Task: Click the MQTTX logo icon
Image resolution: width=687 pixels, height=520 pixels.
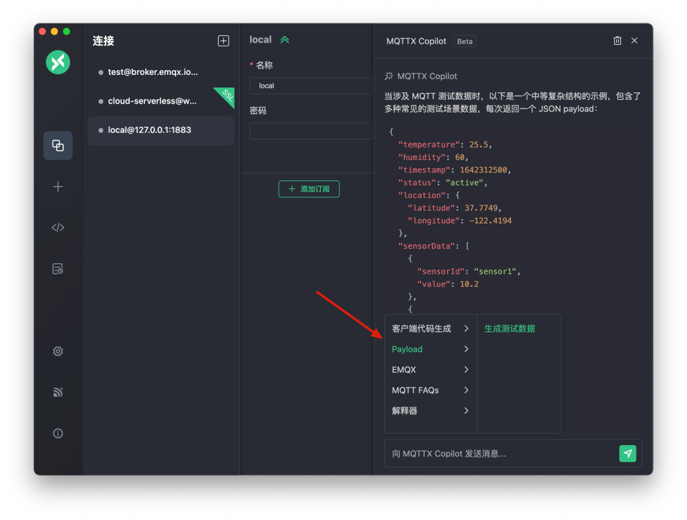Action: point(58,62)
